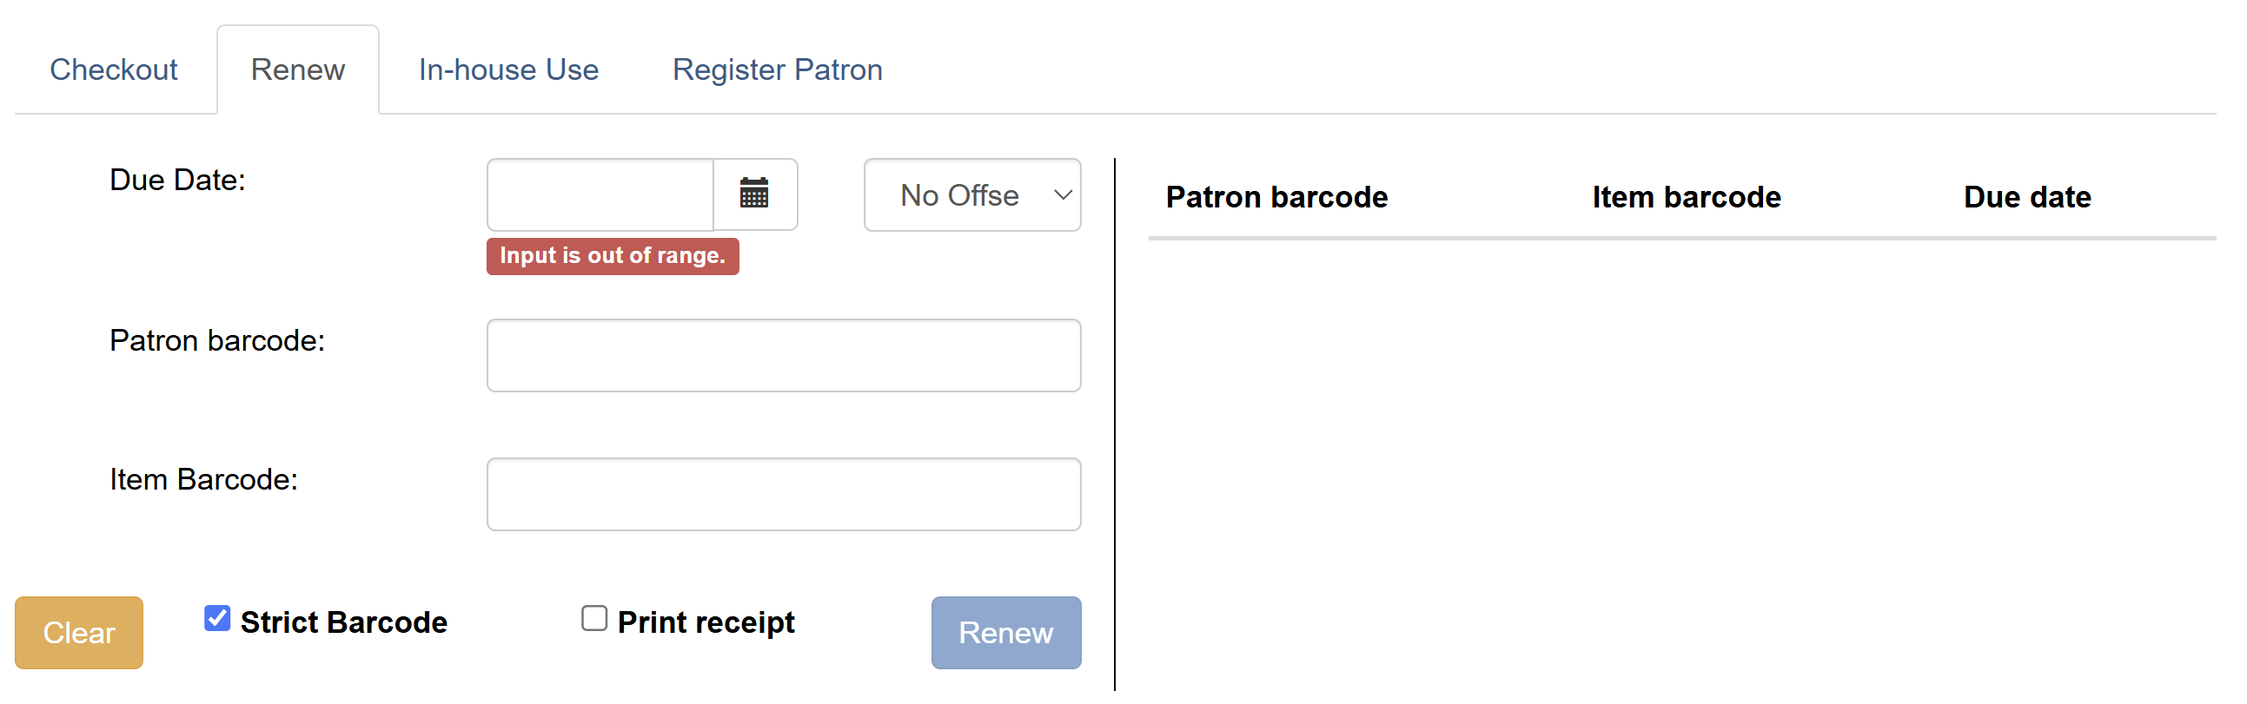
Task: Click the Strict Barcode label text
Action: point(342,621)
